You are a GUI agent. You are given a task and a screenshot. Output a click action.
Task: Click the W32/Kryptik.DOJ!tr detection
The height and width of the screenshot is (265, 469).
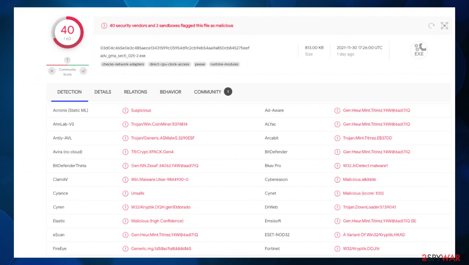(x=361, y=249)
